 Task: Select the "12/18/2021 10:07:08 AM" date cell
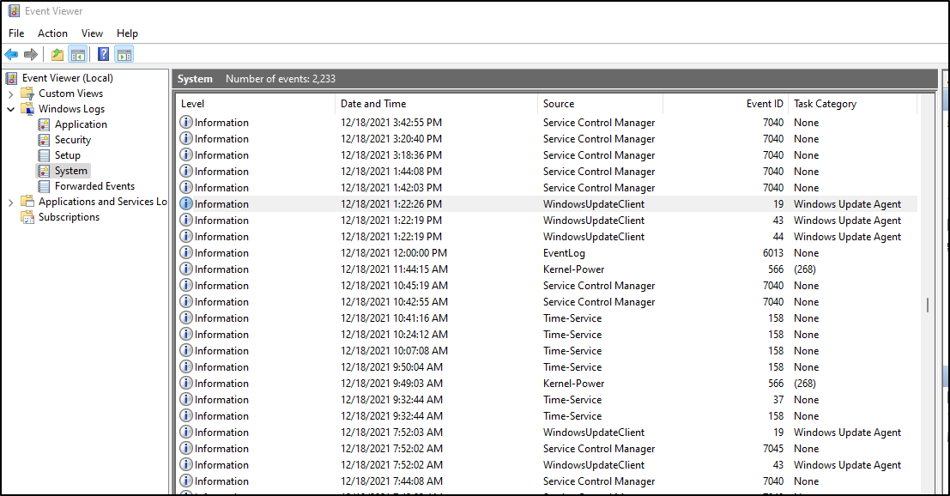tap(395, 351)
